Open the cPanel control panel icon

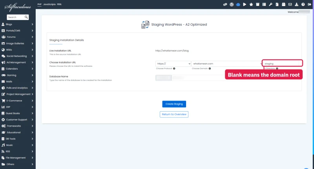pyautogui.click(x=225, y=4)
